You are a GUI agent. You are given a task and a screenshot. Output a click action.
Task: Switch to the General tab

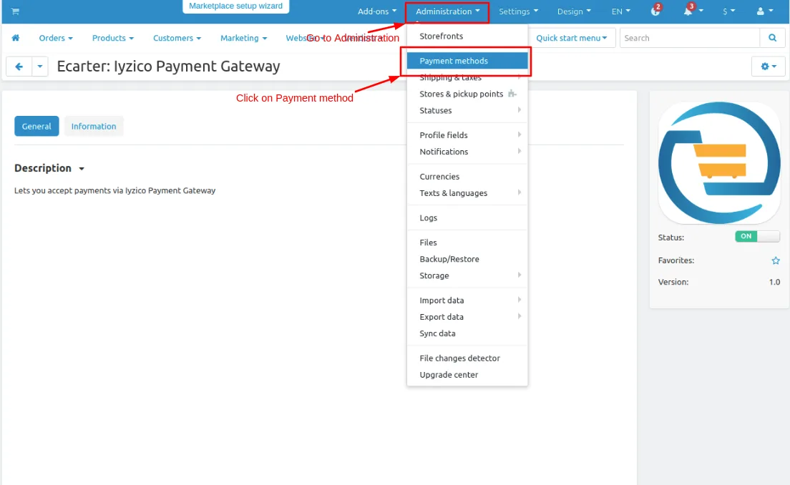tap(36, 126)
